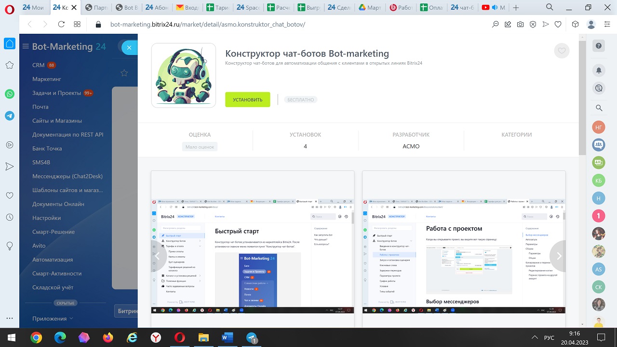Open Telegram from the taskbar
617x347 pixels.
coord(252,337)
